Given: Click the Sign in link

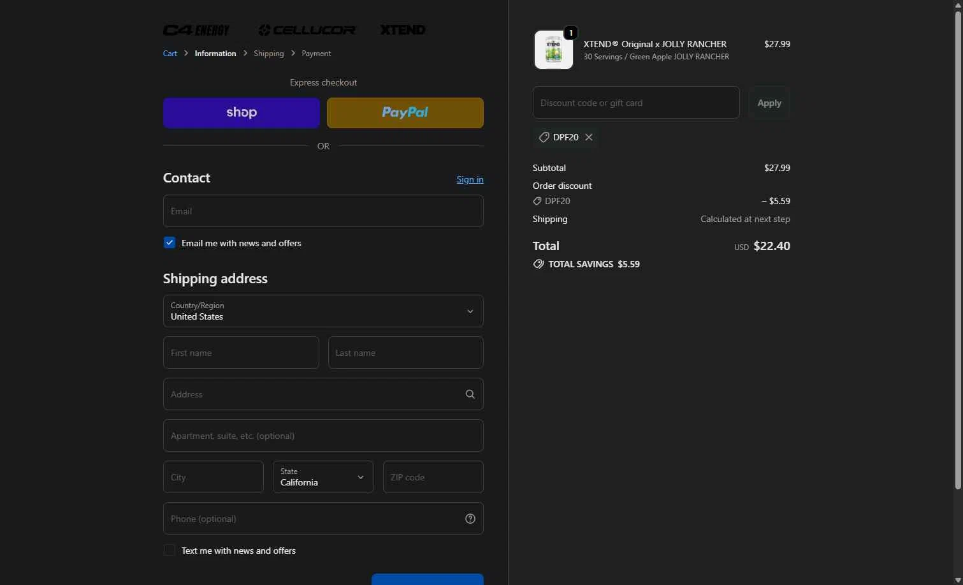Looking at the screenshot, I should pos(470,180).
